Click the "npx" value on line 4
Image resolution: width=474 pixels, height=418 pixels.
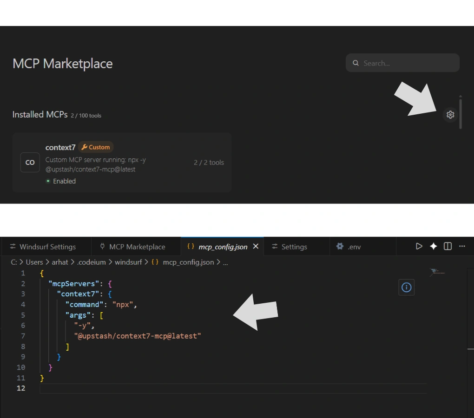tap(123, 304)
